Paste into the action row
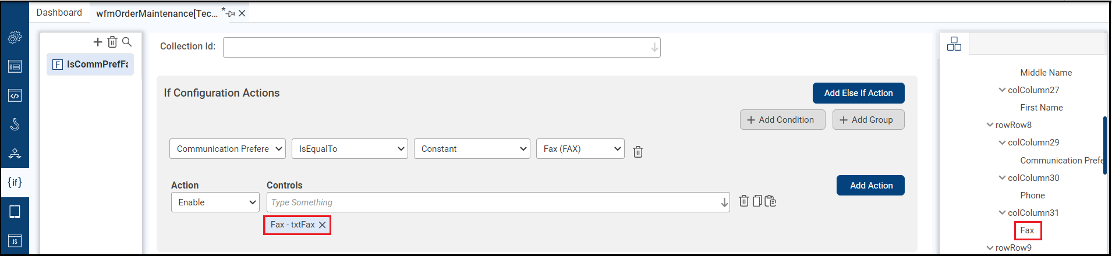Image resolution: width=1112 pixels, height=256 pixels. point(770,201)
